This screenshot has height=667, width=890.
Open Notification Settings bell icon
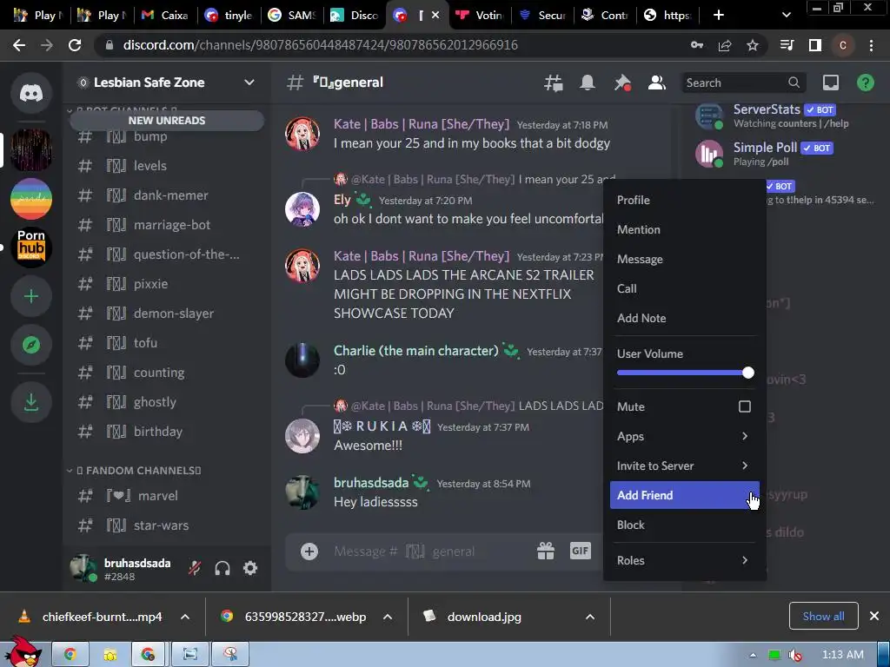[x=588, y=83]
